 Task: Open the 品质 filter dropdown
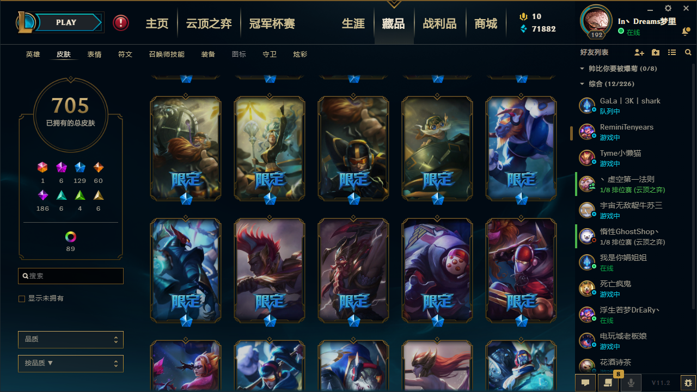(x=71, y=339)
